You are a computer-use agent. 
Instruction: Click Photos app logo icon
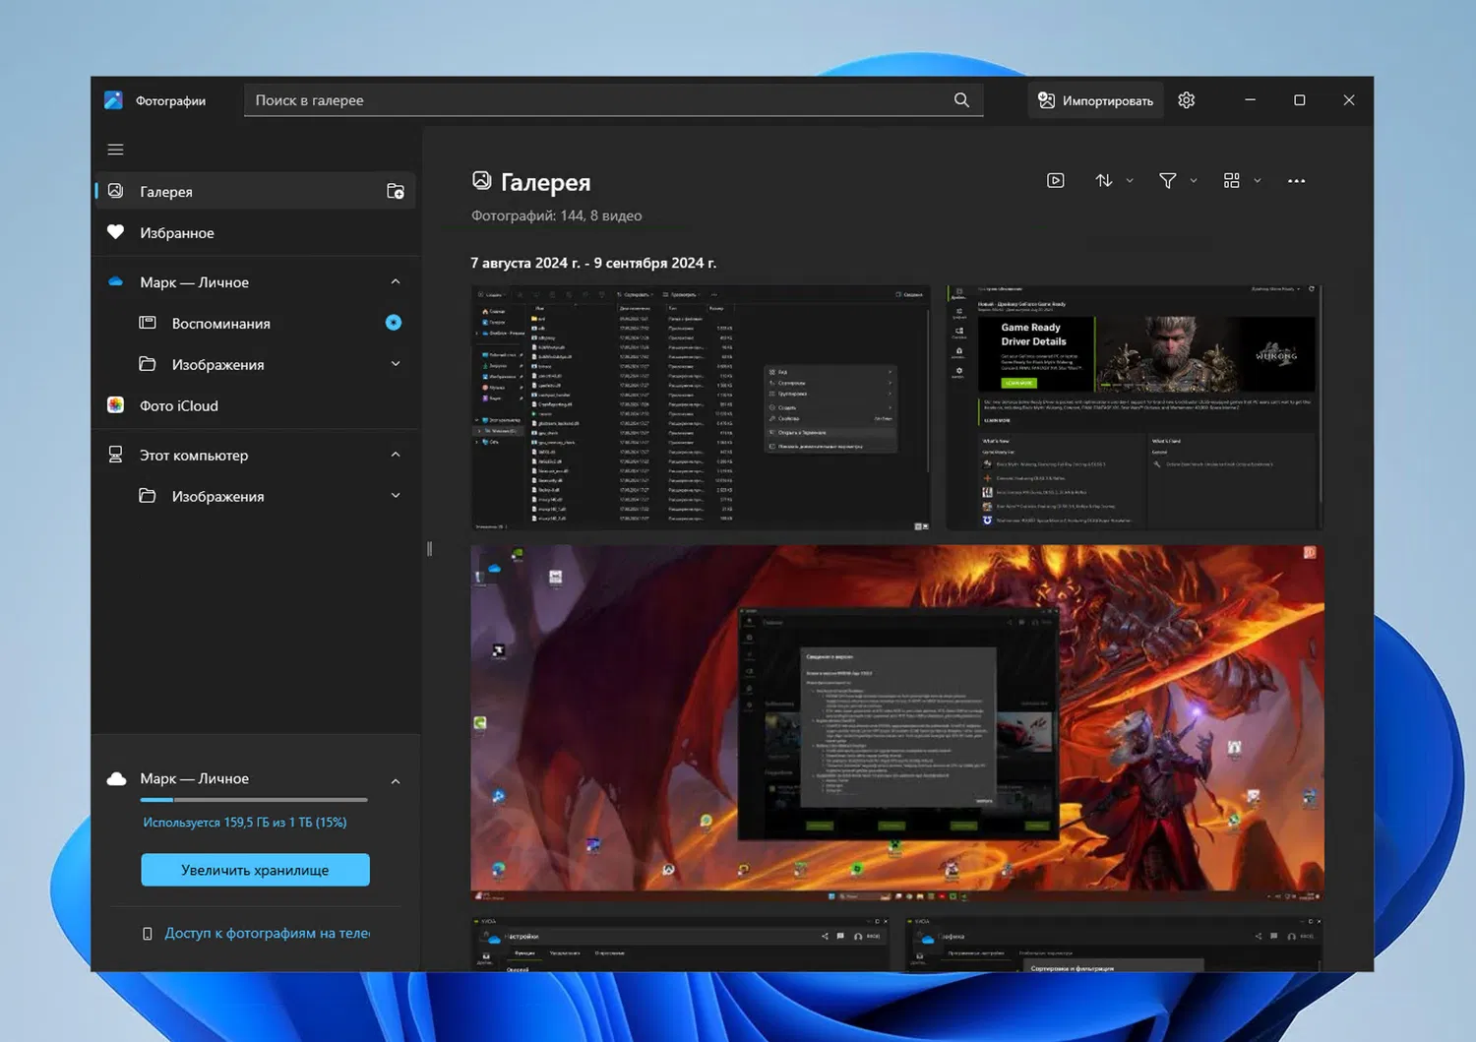(x=113, y=100)
